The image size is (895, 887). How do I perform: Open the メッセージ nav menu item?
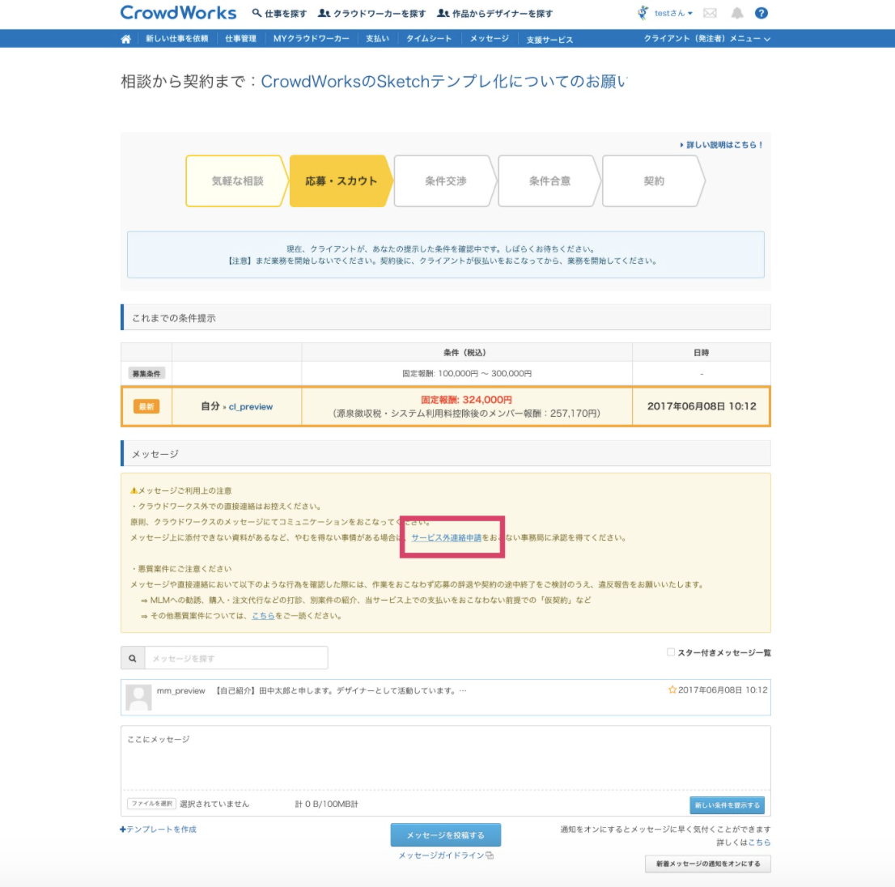pos(490,39)
